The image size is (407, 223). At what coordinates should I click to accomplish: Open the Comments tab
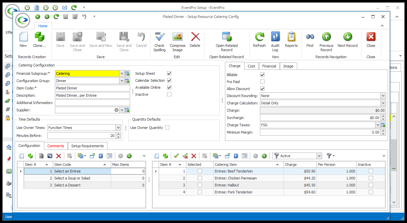click(56, 146)
